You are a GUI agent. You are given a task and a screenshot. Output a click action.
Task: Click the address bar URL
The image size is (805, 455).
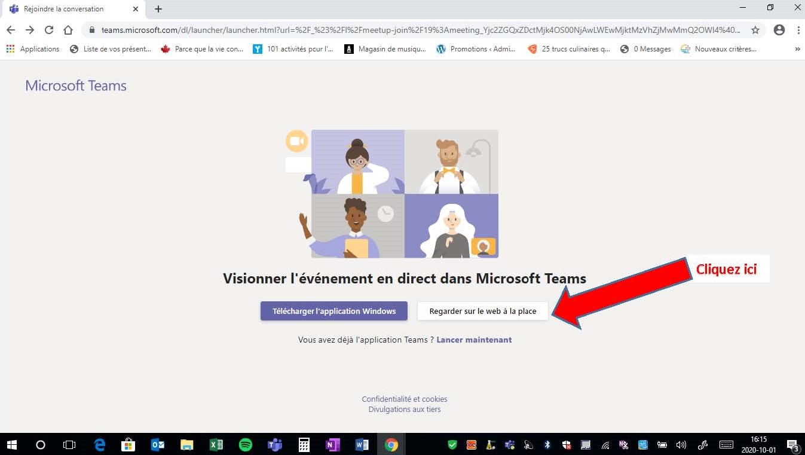[x=421, y=30]
